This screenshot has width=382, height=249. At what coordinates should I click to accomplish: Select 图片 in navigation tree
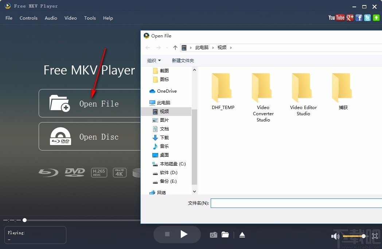[x=160, y=120]
